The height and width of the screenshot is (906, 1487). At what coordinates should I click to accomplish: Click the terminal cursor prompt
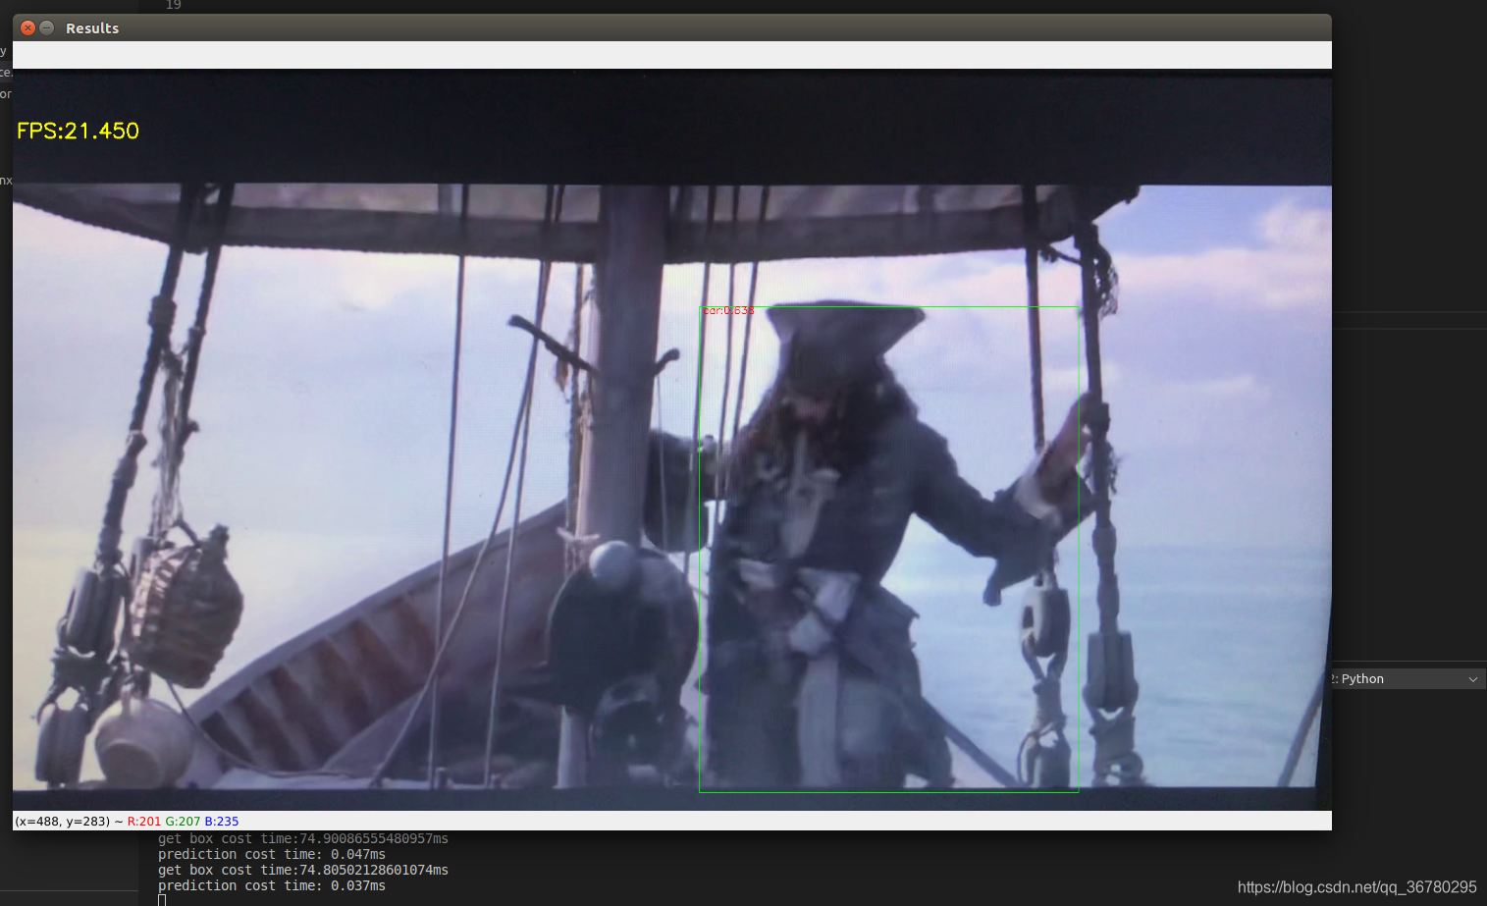162,900
